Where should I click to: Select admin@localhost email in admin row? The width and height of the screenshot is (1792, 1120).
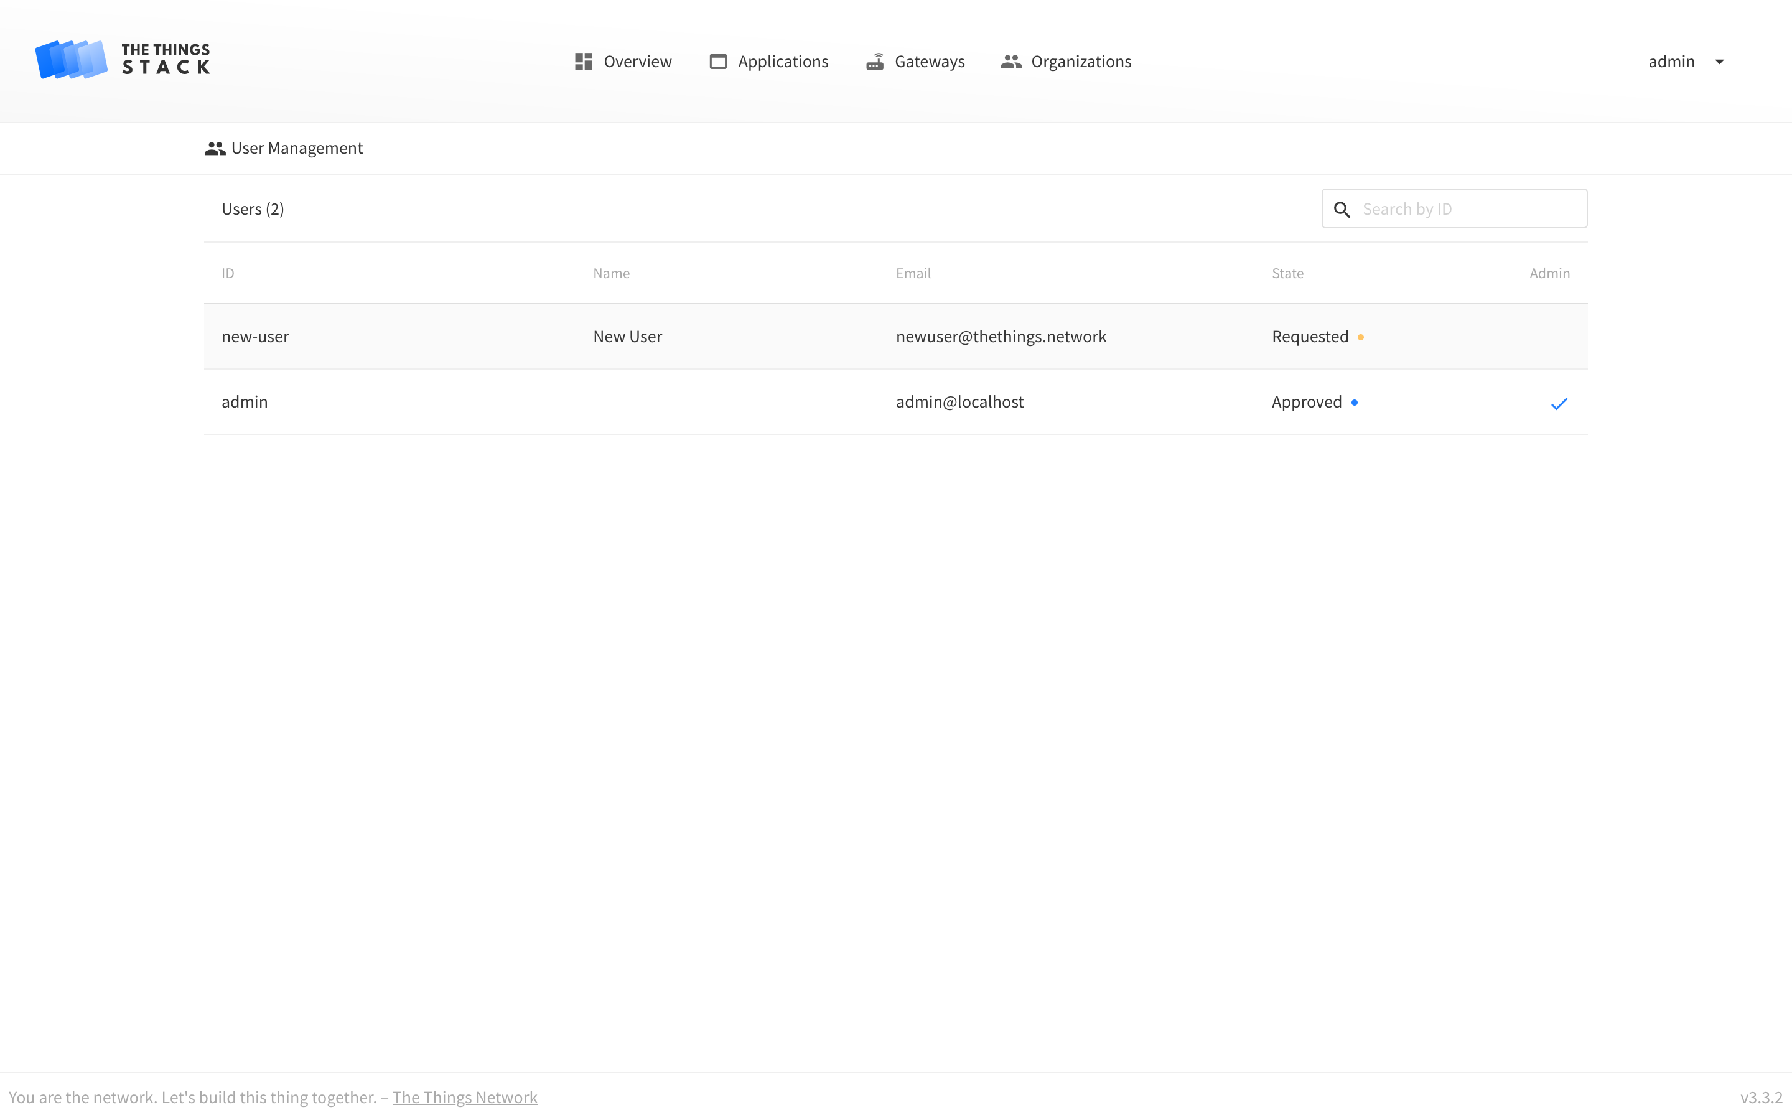pos(959,401)
